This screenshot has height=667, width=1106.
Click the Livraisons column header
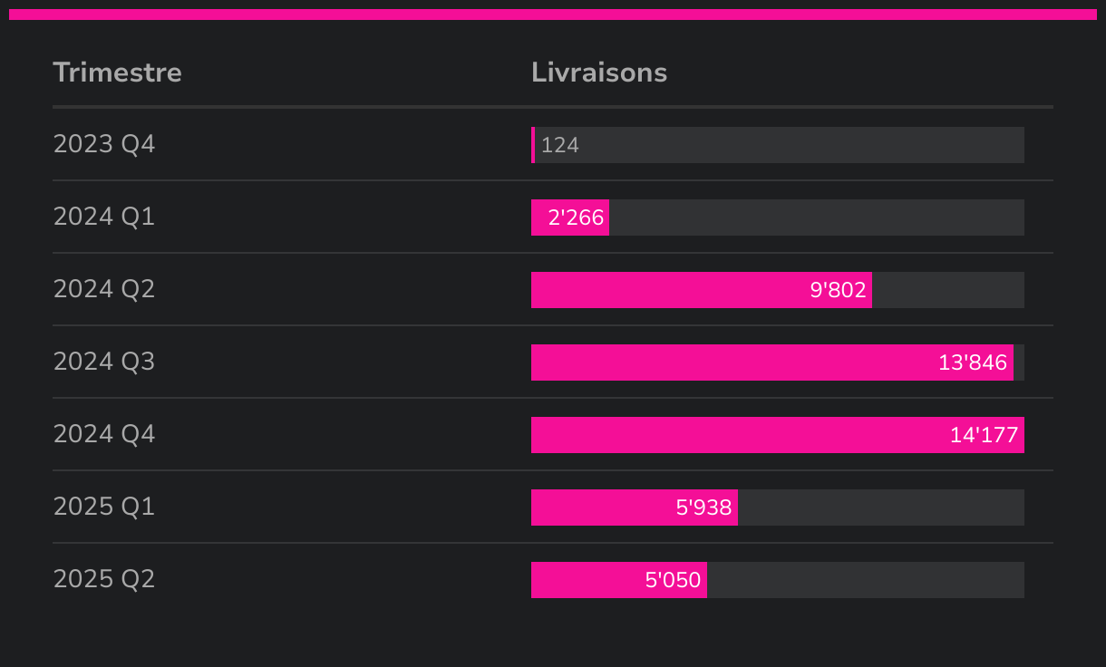[x=598, y=72]
